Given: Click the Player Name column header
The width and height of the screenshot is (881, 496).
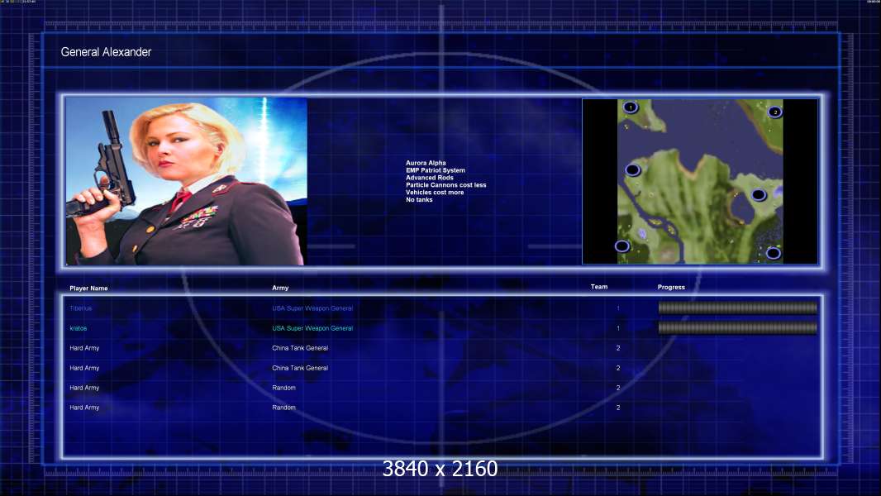Looking at the screenshot, I should (x=88, y=289).
